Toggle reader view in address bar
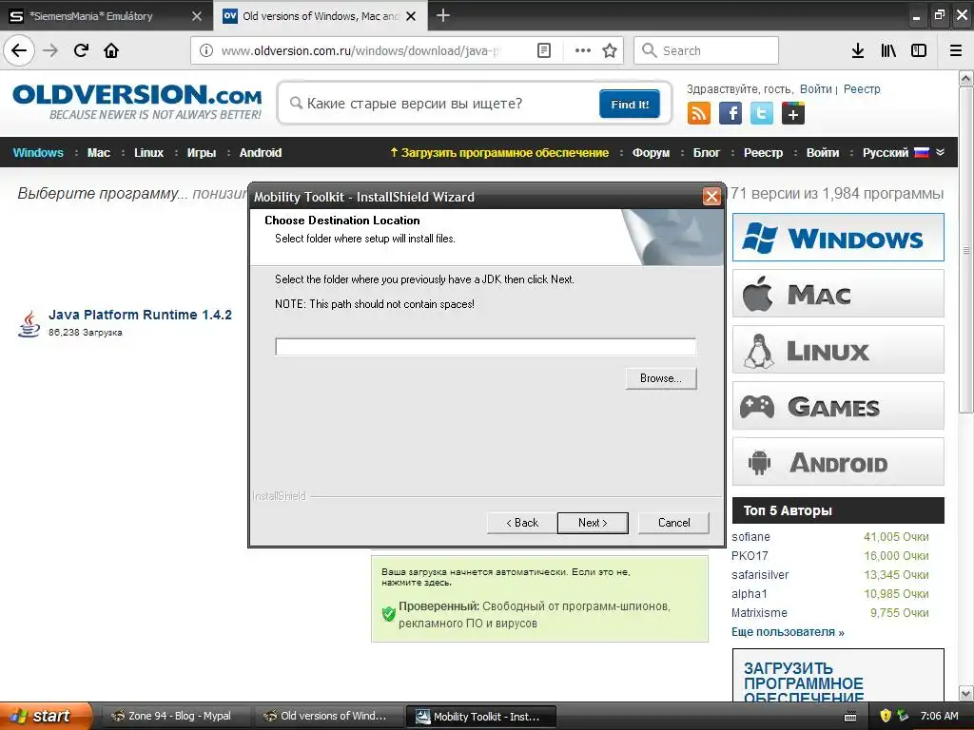The image size is (974, 730). click(x=543, y=50)
